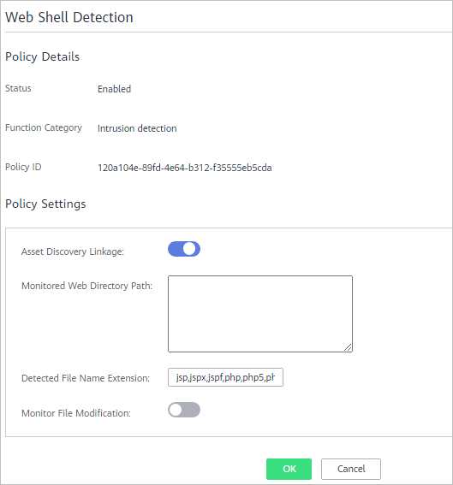Enable the Monitor File Modification switch
The width and height of the screenshot is (453, 485).
pos(184,410)
